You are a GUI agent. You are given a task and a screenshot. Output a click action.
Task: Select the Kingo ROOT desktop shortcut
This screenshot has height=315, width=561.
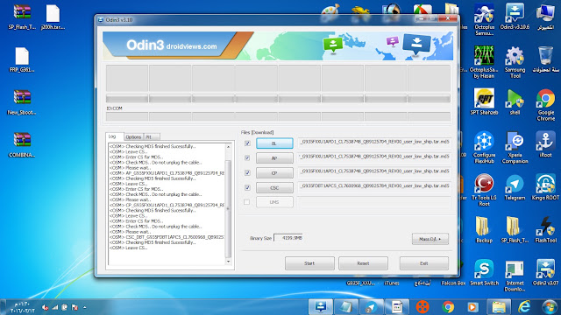[x=545, y=187]
